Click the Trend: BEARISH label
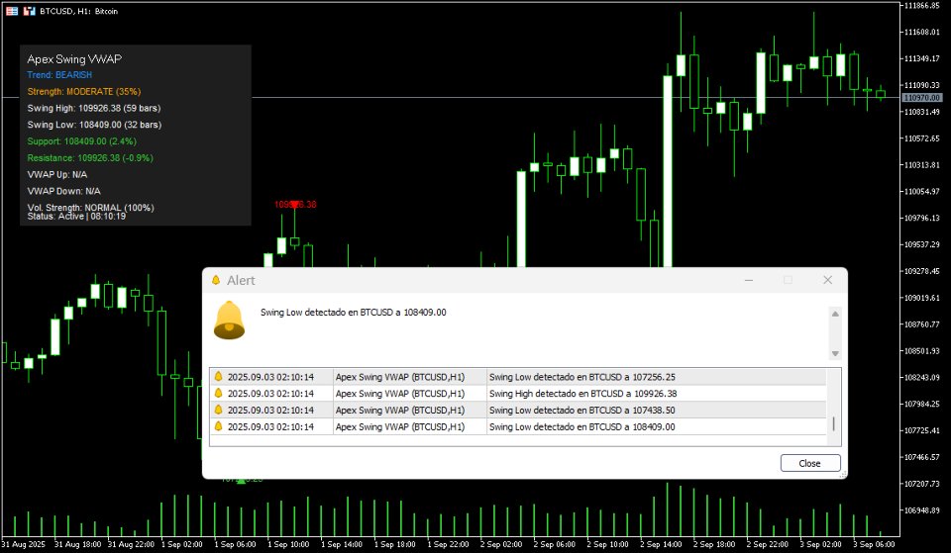The width and height of the screenshot is (951, 553). click(x=59, y=75)
